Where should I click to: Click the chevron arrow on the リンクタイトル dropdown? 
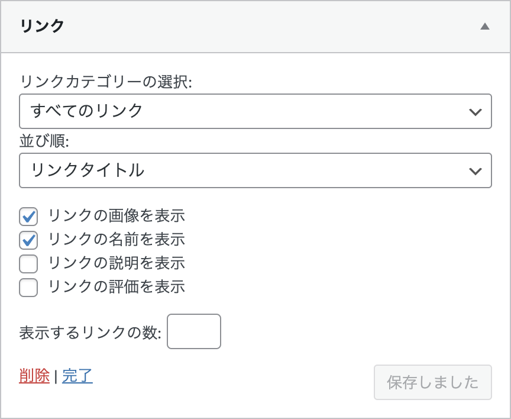(x=474, y=171)
